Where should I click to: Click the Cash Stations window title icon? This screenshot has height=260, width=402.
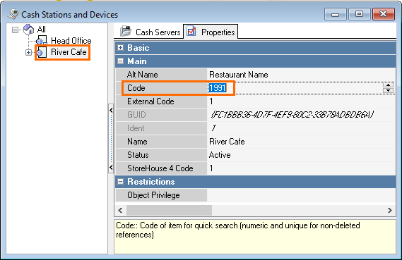point(13,14)
